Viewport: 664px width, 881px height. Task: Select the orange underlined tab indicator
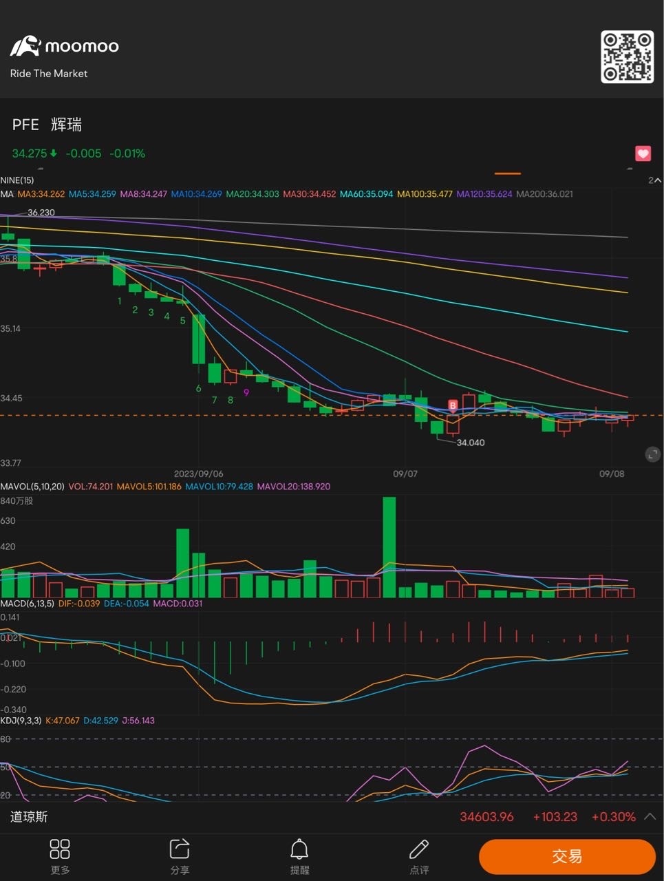point(508,173)
